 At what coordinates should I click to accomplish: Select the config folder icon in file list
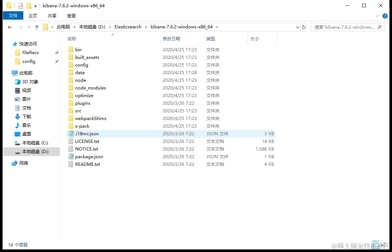[x=71, y=65]
